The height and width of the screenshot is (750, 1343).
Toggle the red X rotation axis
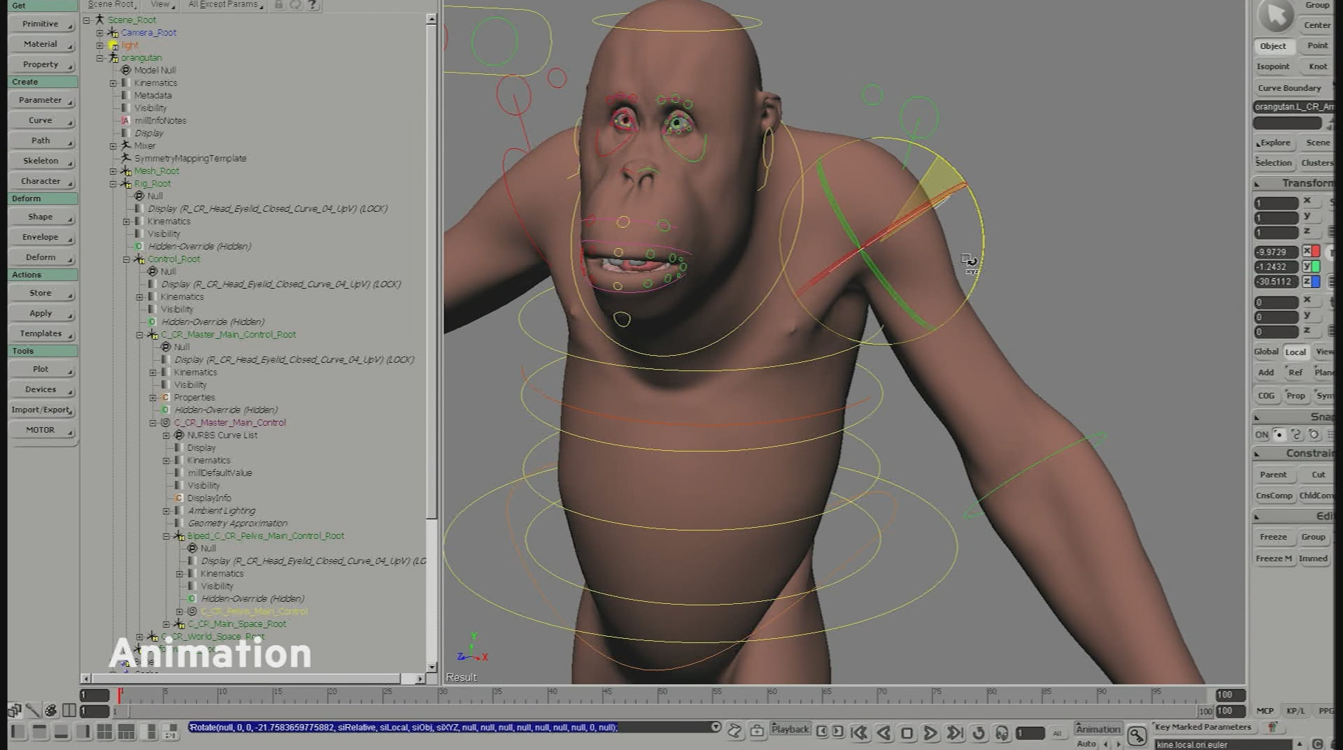click(1311, 252)
